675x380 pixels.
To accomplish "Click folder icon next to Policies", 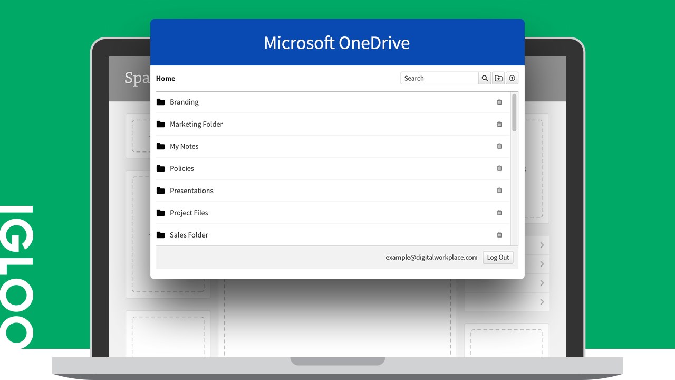I will pos(161,168).
